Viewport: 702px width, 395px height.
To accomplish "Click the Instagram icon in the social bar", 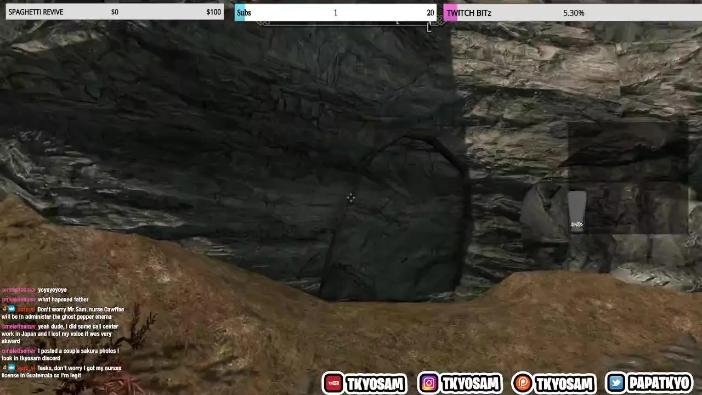I will 429,383.
